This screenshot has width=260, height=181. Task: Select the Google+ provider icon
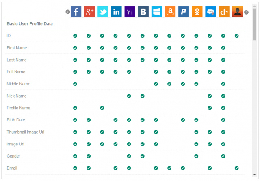pyautogui.click(x=89, y=12)
